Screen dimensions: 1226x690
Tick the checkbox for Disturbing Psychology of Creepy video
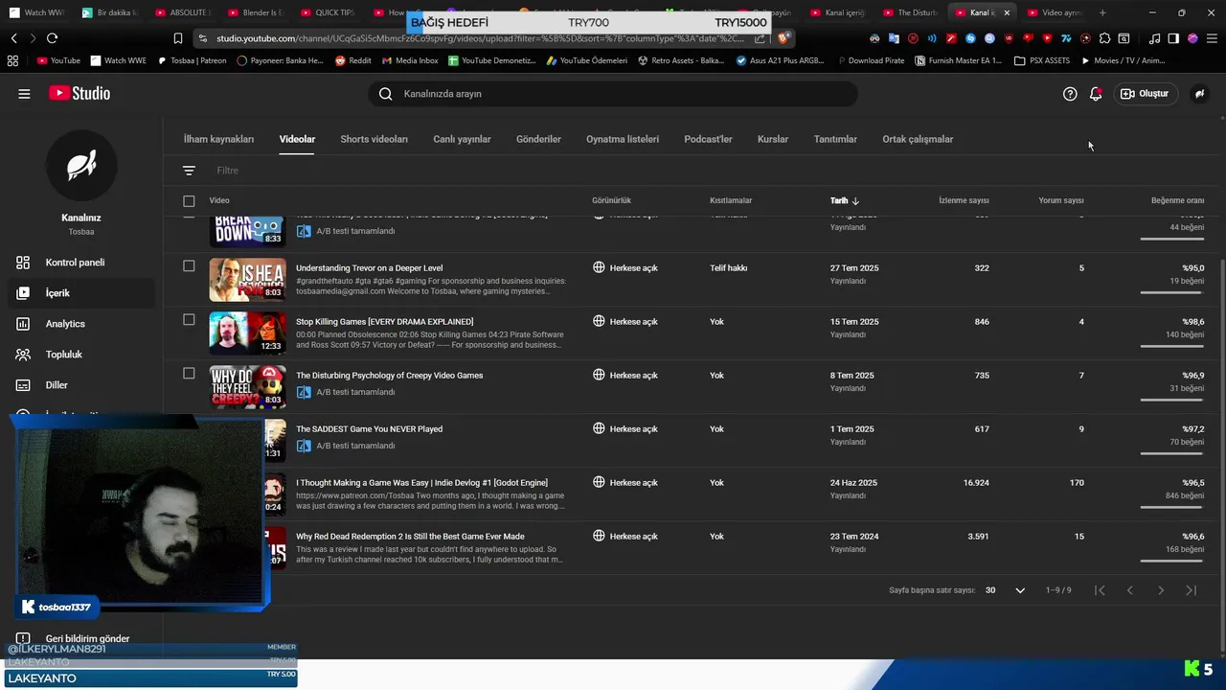point(189,374)
